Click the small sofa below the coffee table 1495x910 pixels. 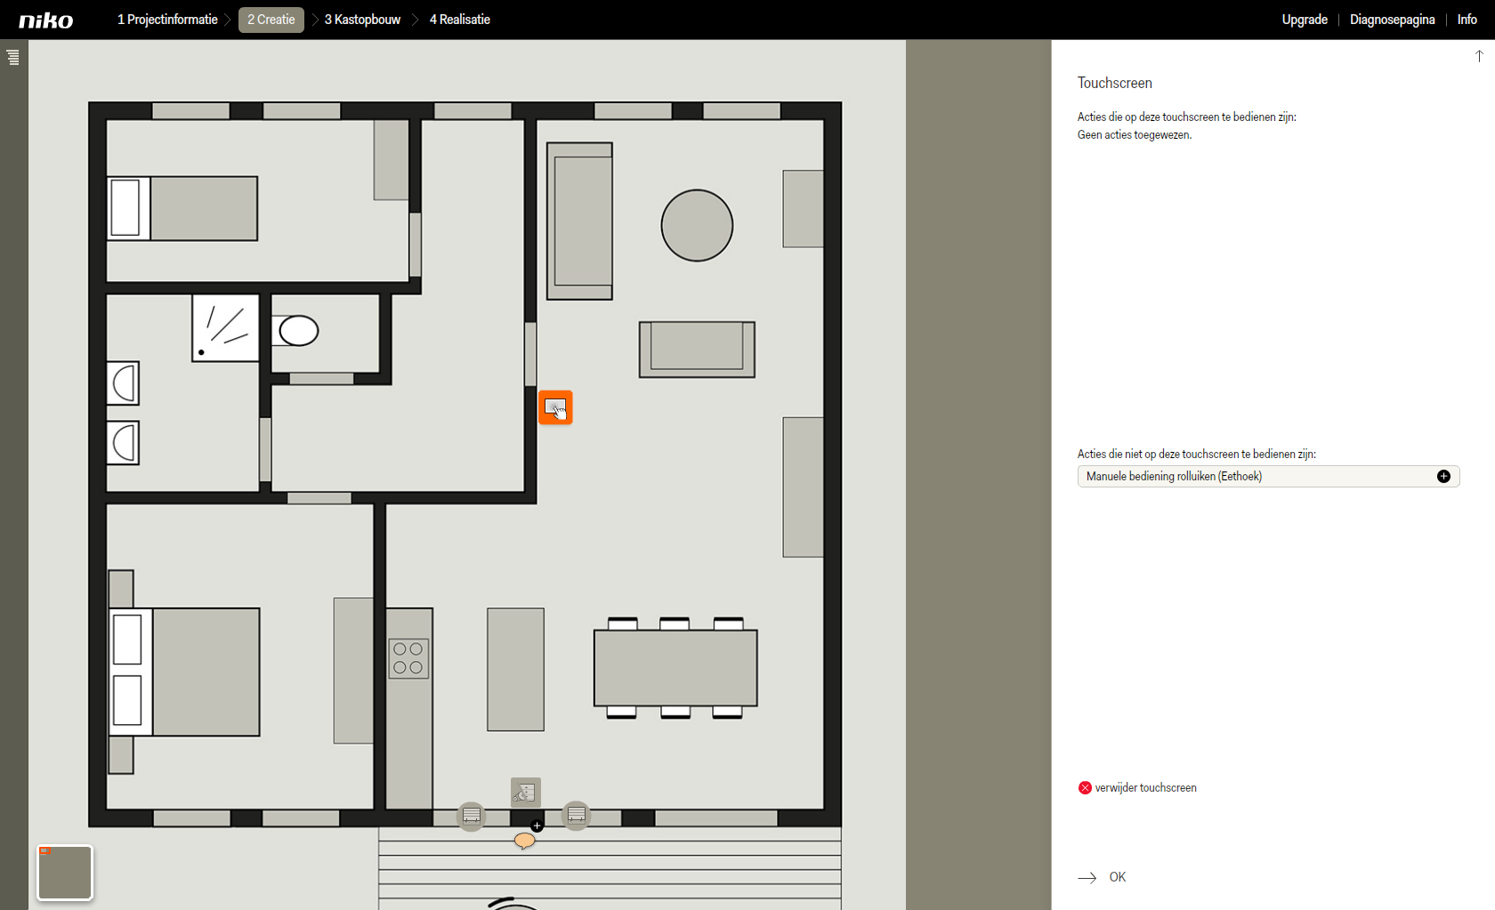[697, 350]
